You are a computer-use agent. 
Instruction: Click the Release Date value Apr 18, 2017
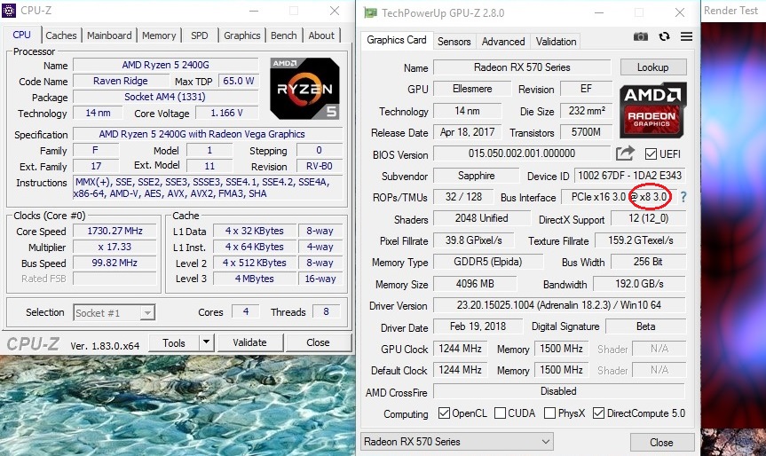coord(468,132)
